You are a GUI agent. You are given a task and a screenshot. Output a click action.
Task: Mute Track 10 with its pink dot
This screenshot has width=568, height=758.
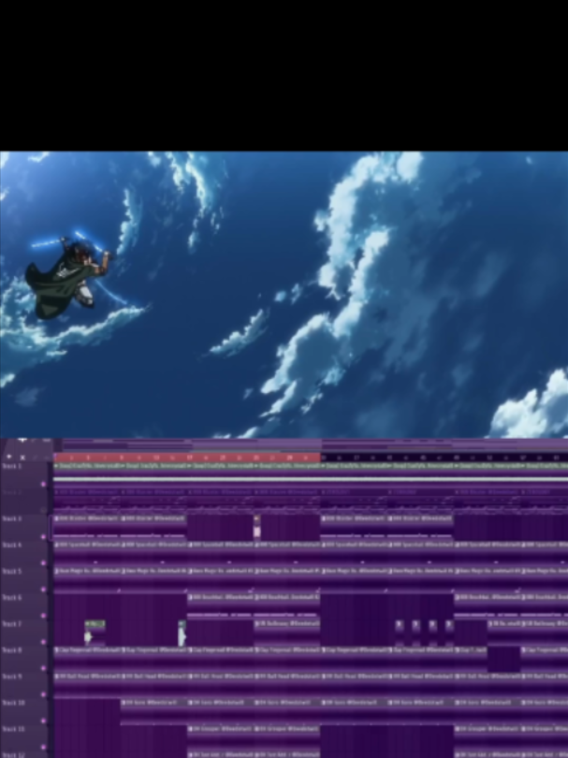coord(43,721)
